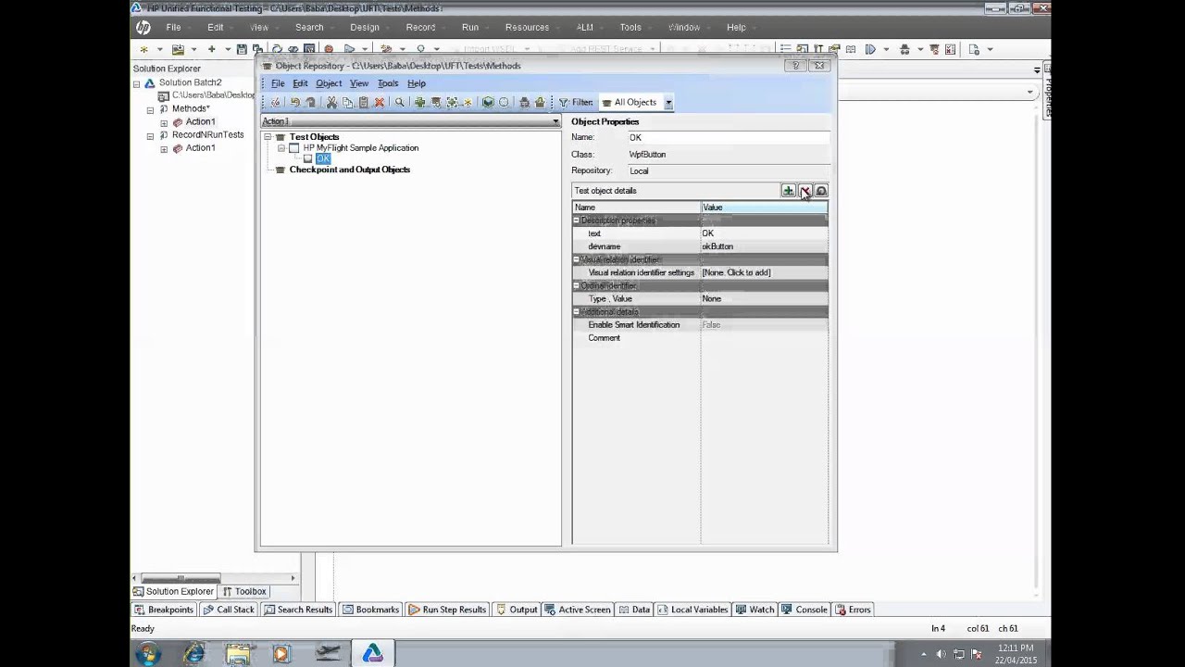Click the Copy icon in Object Repository
The width and height of the screenshot is (1185, 667).
click(347, 102)
